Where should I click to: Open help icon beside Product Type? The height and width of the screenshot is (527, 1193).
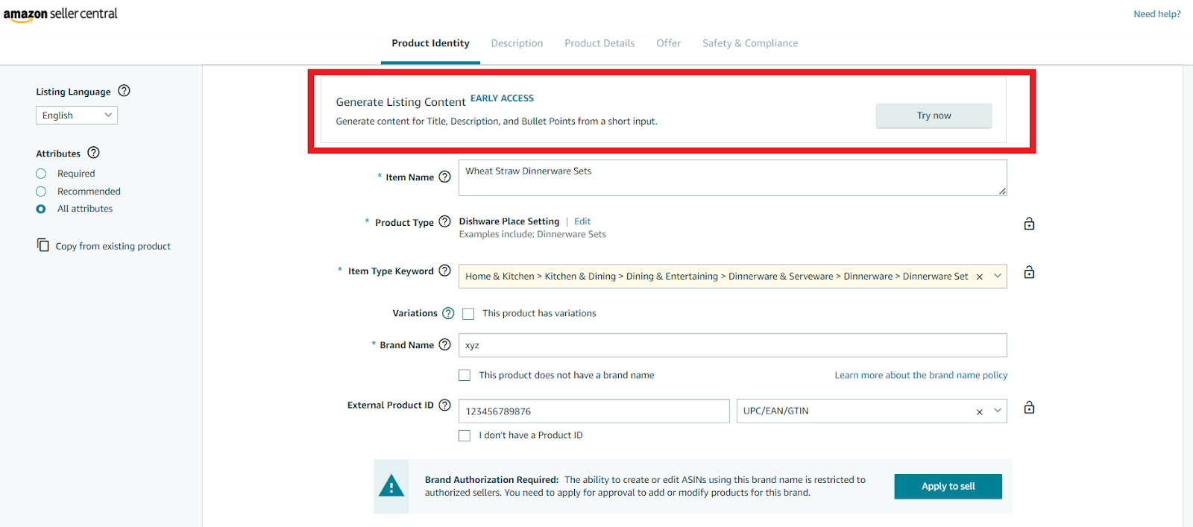click(445, 221)
